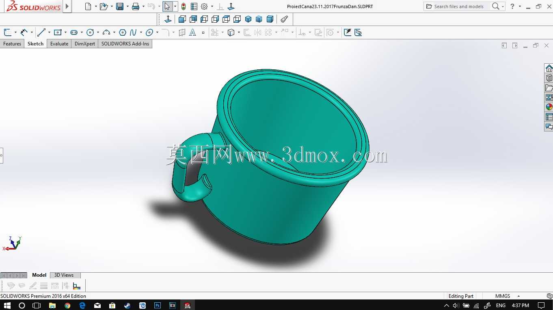Open File Explorer task pane tab
Viewport: 553px width, 310px height.
point(549,88)
